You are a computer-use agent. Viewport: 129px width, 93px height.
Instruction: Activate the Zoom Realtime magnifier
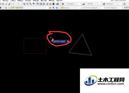[27, 4]
